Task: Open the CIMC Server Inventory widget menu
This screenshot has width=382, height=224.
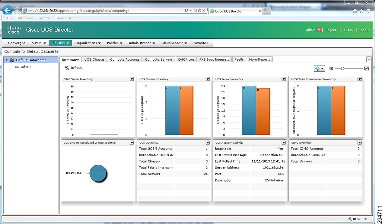Action: point(132,79)
